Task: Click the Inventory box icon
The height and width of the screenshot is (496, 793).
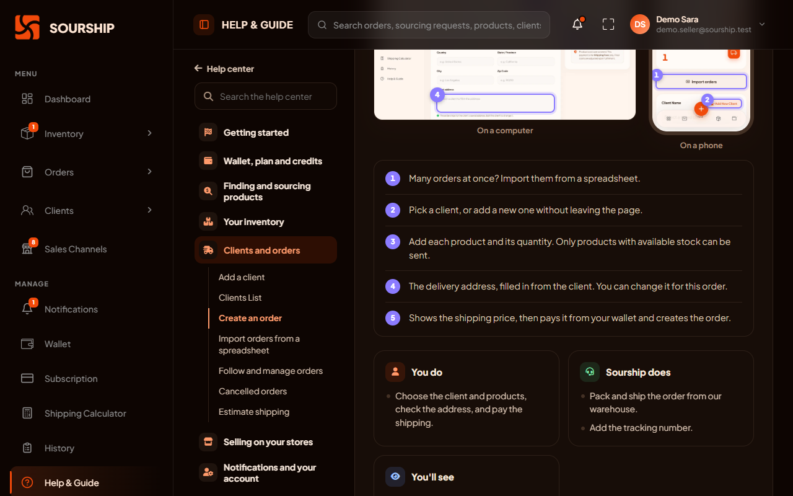Action: [x=27, y=134]
